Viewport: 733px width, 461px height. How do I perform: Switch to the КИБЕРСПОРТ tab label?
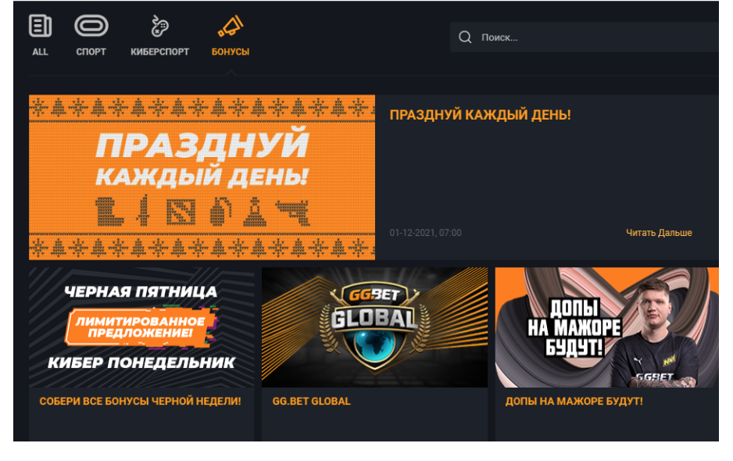point(160,52)
